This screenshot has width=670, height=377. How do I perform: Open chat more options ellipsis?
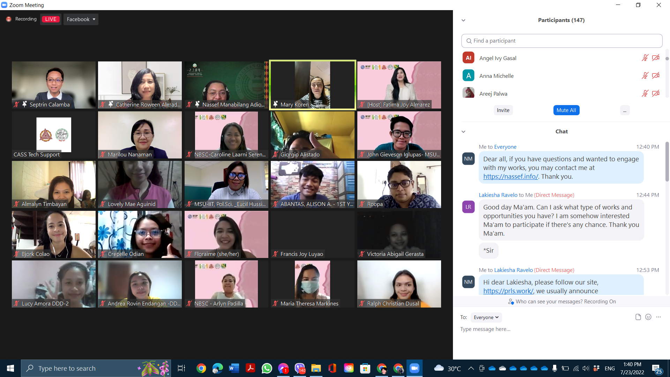click(658, 317)
